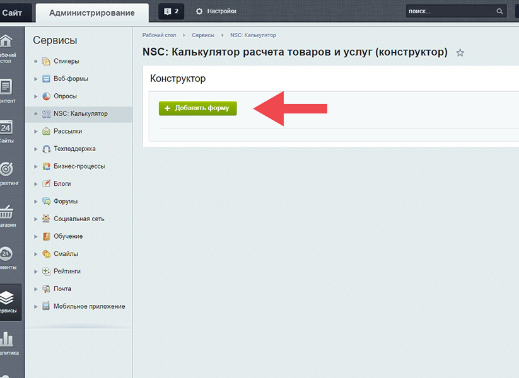Switch to the Администрирование tab
This screenshot has height=378, width=519.
click(x=92, y=13)
